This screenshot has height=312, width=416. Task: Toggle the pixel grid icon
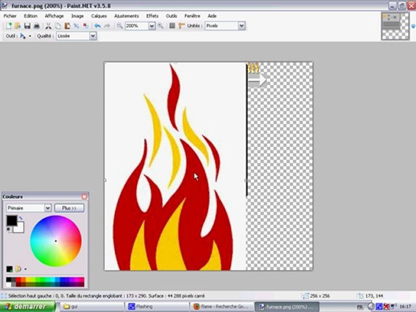point(172,26)
